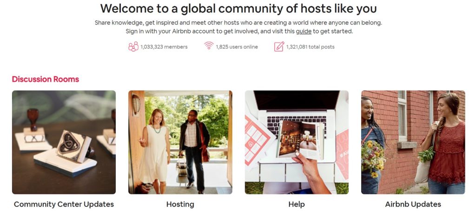Click the flower bouquet in Airbnb Updates photo

[373, 158]
